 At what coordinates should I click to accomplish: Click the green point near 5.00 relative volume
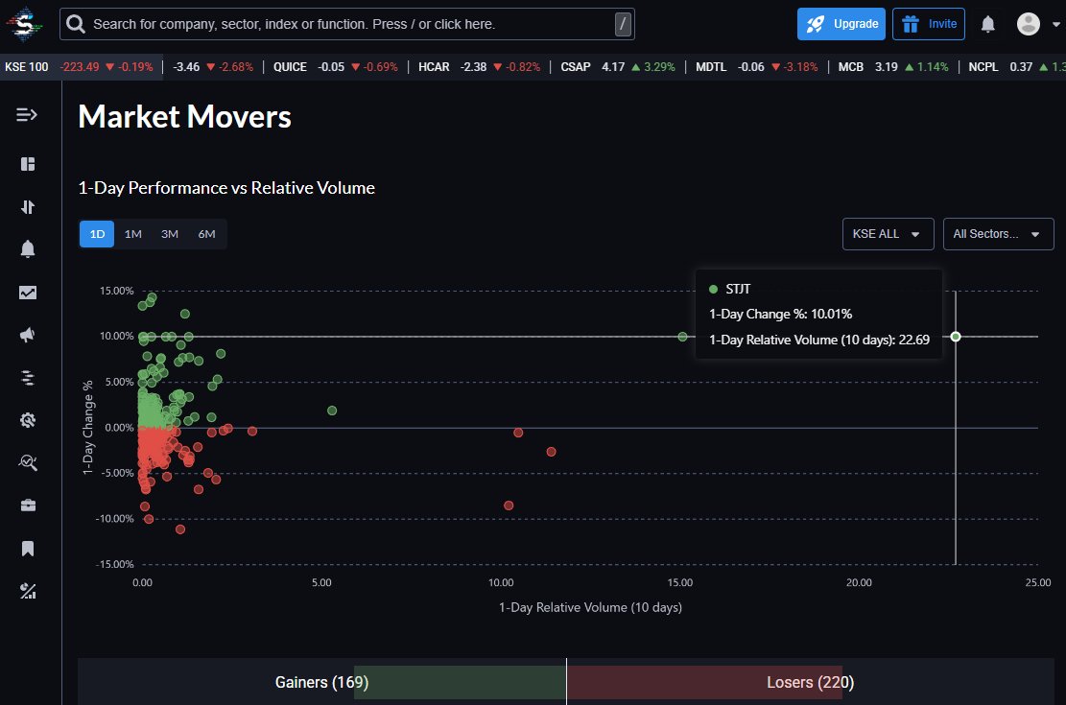click(x=332, y=411)
